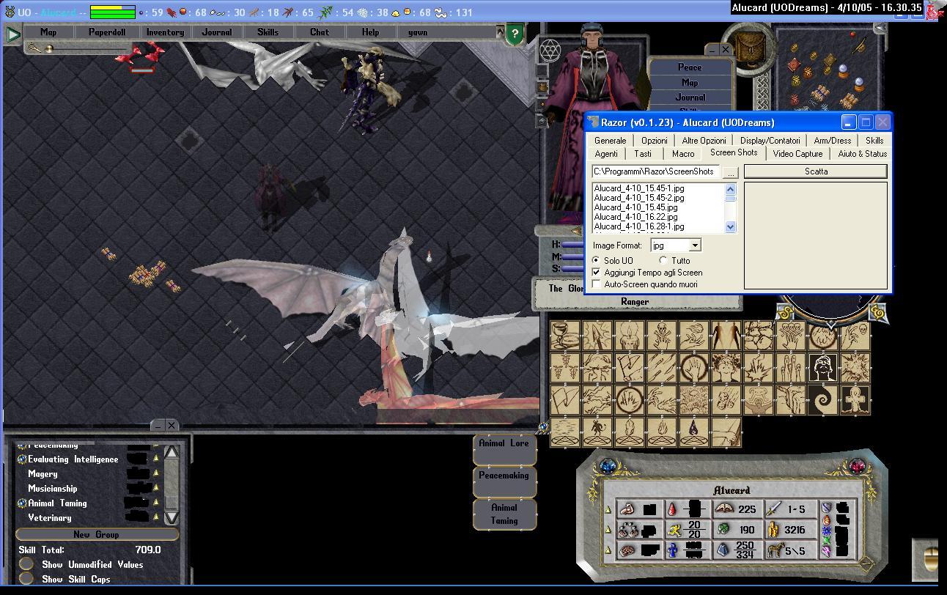947x595 pixels.
Task: Collapse the top game menu bar arrow
Action: tap(500, 32)
